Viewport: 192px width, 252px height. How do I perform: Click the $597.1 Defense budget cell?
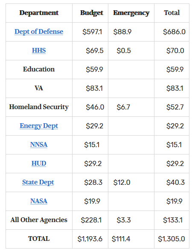(92, 32)
